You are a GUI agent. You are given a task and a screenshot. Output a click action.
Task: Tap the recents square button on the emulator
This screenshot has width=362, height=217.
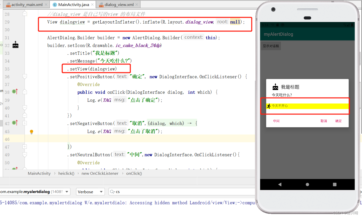pos(334,184)
